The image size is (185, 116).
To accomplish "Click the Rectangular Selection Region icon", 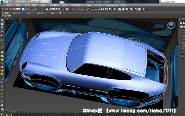I will tap(31, 9).
